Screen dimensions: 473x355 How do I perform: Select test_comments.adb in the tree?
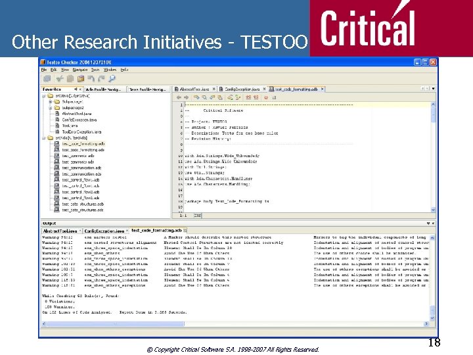tap(78, 156)
